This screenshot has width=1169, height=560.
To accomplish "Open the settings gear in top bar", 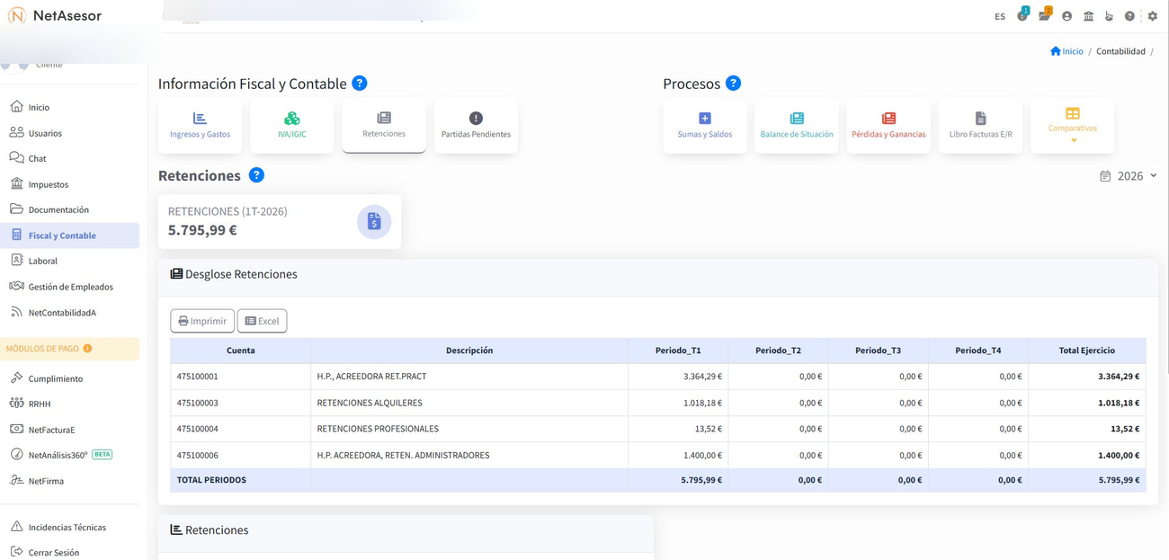I will click(x=1152, y=16).
